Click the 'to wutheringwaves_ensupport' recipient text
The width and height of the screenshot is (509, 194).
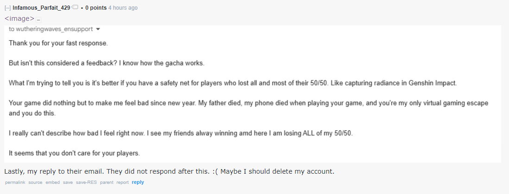click(x=51, y=29)
